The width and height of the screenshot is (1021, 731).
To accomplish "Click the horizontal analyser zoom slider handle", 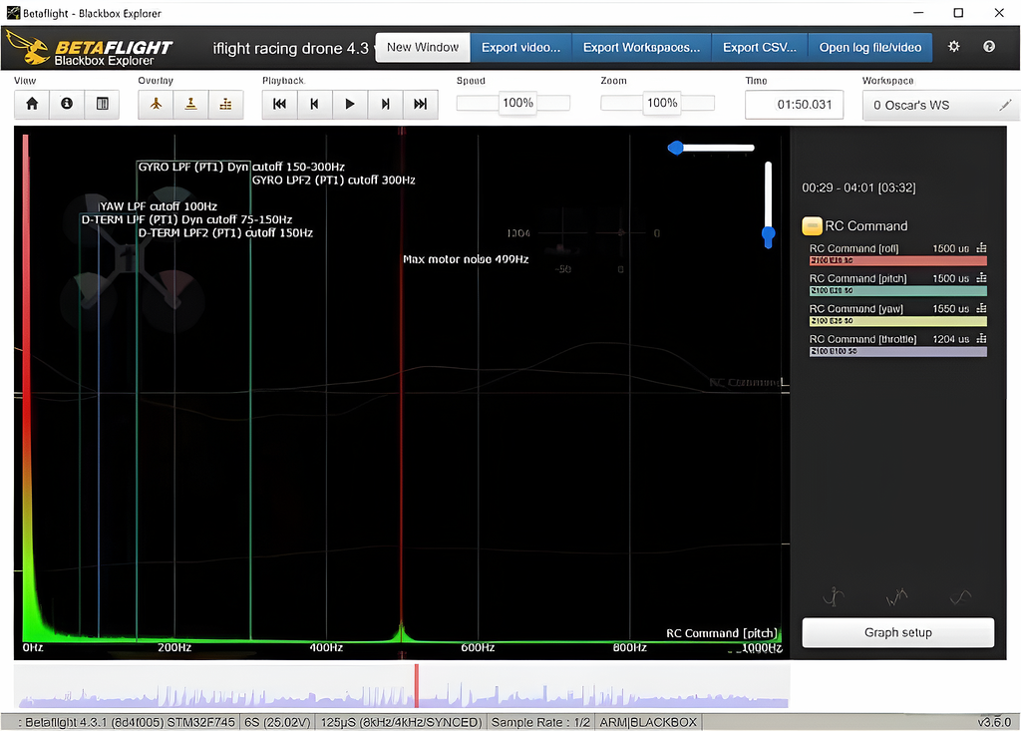I will pyautogui.click(x=676, y=148).
